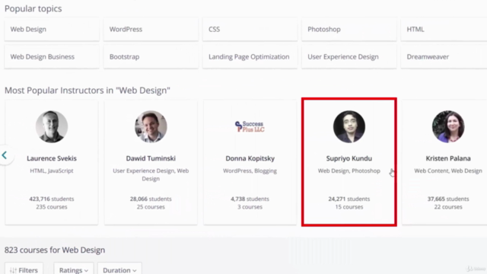487x274 pixels.
Task: Open the Filters button
Action: tap(24, 269)
